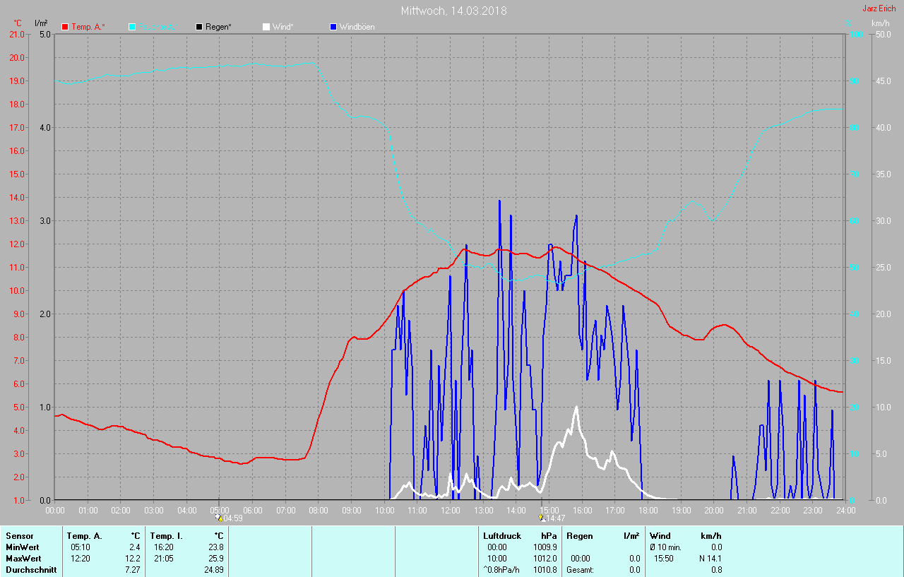Click the "Luftdruck" table column header
904x577 pixels.
[502, 536]
